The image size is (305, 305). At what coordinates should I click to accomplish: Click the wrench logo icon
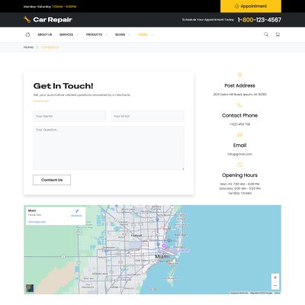(x=27, y=20)
